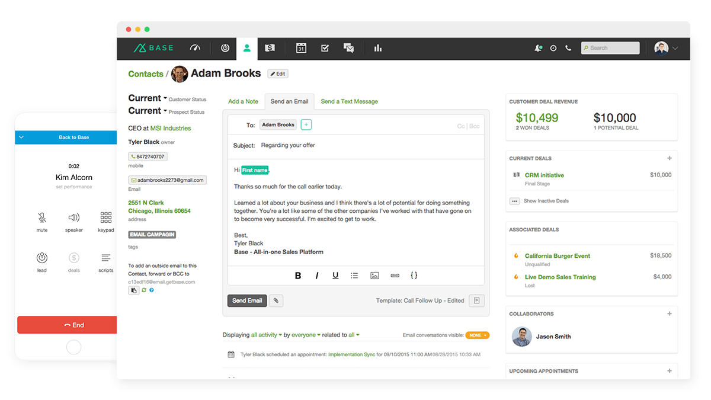
Task: Click the Search input field
Action: tap(610, 48)
